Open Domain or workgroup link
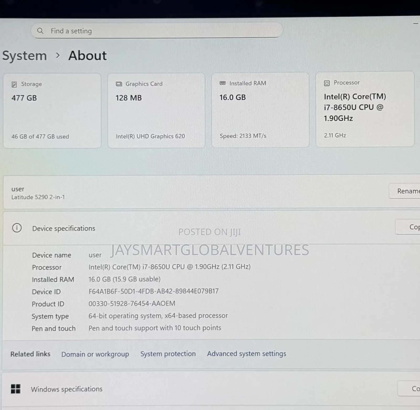Screen dimensions: 420x410 pyautogui.click(x=95, y=354)
